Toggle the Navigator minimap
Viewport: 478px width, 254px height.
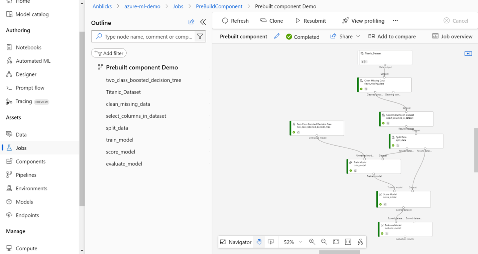[x=236, y=242]
